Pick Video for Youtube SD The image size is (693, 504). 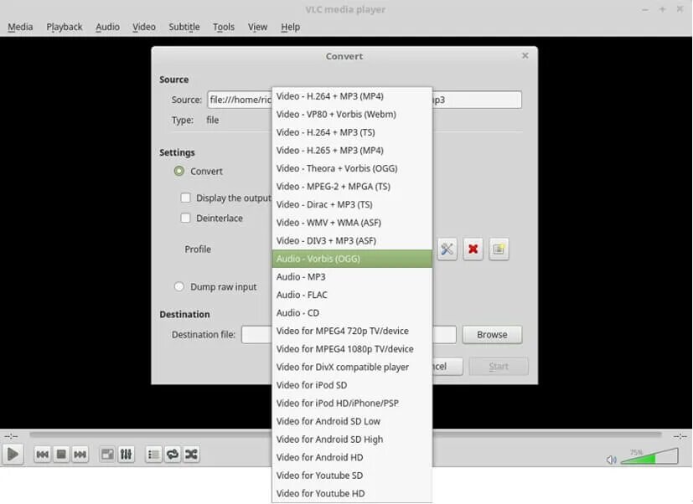[352, 476]
